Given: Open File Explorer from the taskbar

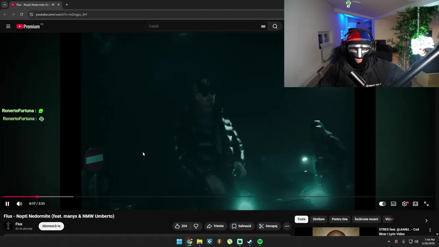Looking at the screenshot, I should (200, 242).
